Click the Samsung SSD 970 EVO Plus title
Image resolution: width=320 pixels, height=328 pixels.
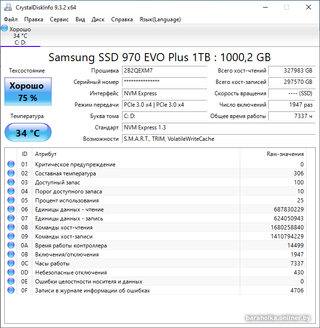[x=160, y=57]
